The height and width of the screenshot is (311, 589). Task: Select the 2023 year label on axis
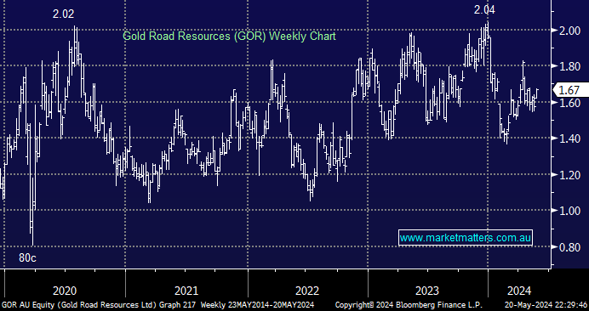[427, 291]
